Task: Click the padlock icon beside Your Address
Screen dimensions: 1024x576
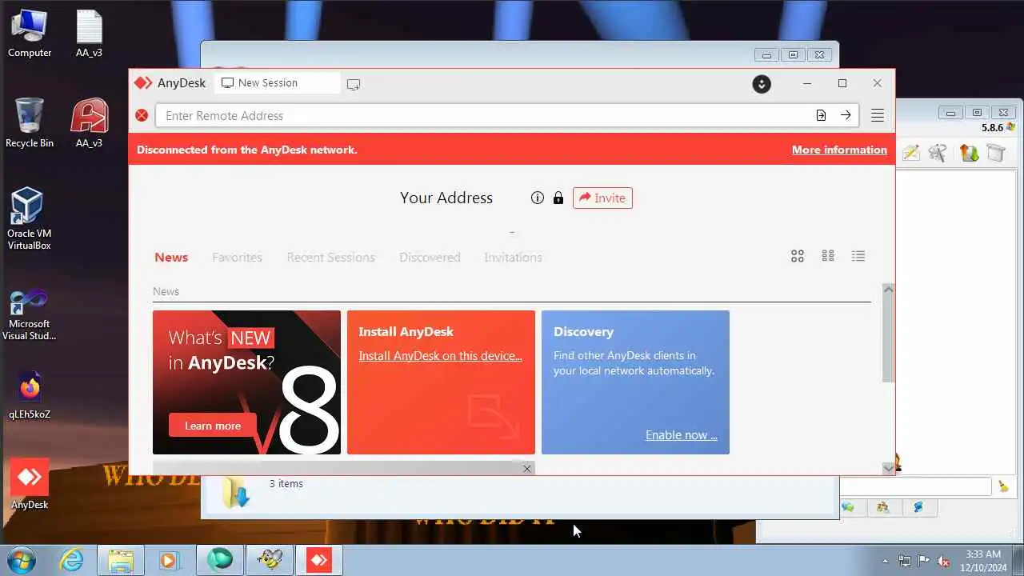Action: (558, 198)
